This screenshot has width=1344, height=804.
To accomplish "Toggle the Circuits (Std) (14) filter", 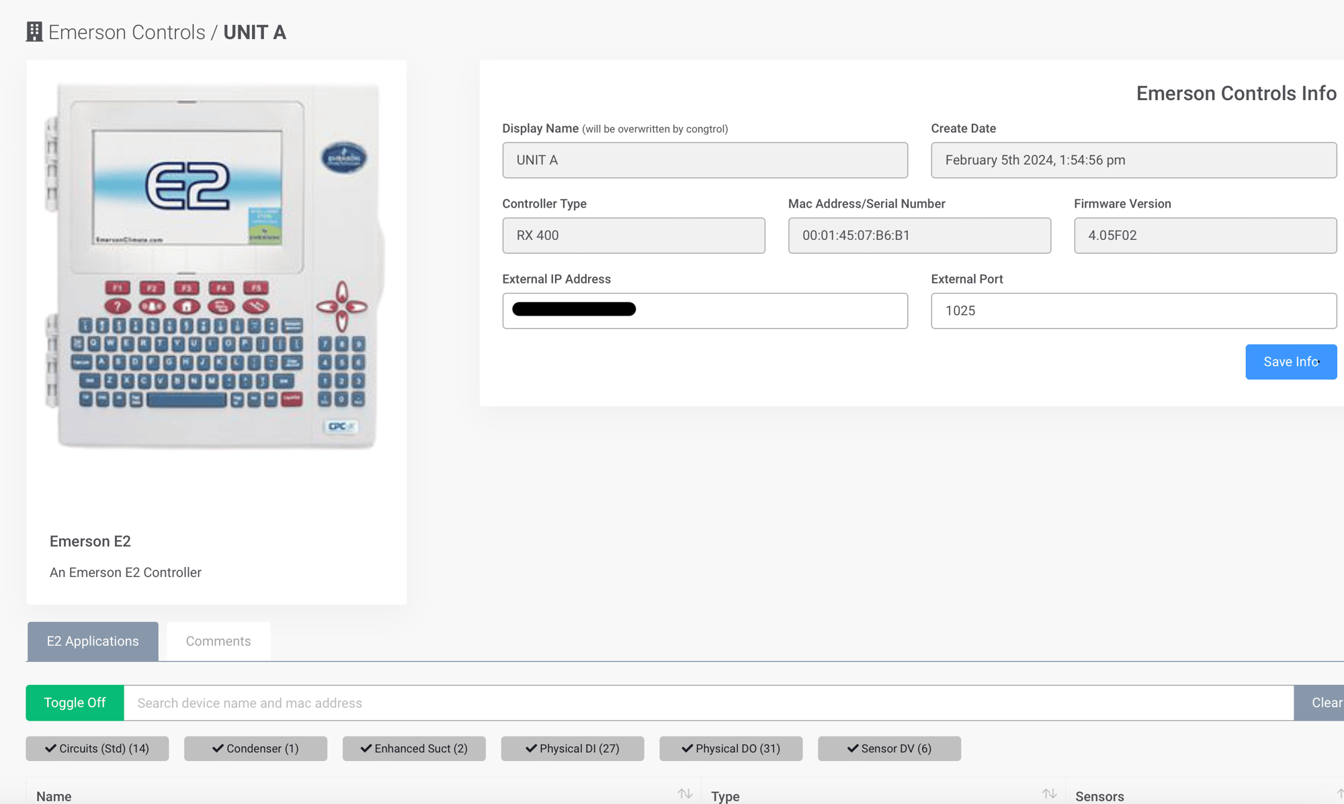I will click(x=97, y=748).
